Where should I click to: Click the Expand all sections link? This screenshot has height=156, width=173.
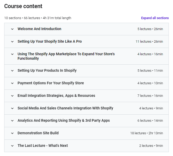[x=155, y=18]
